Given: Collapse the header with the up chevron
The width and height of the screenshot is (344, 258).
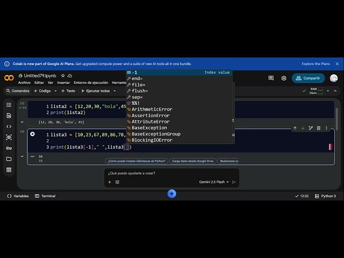Looking at the screenshot, I should tap(335, 91).
